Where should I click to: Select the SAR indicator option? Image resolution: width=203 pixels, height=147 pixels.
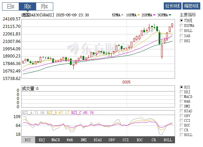pos(182,36)
